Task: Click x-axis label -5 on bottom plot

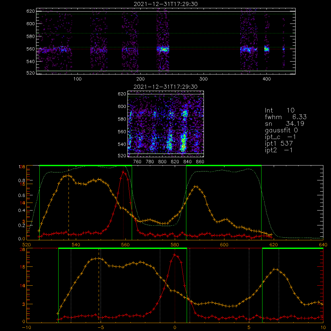Action: pyautogui.click(x=101, y=327)
